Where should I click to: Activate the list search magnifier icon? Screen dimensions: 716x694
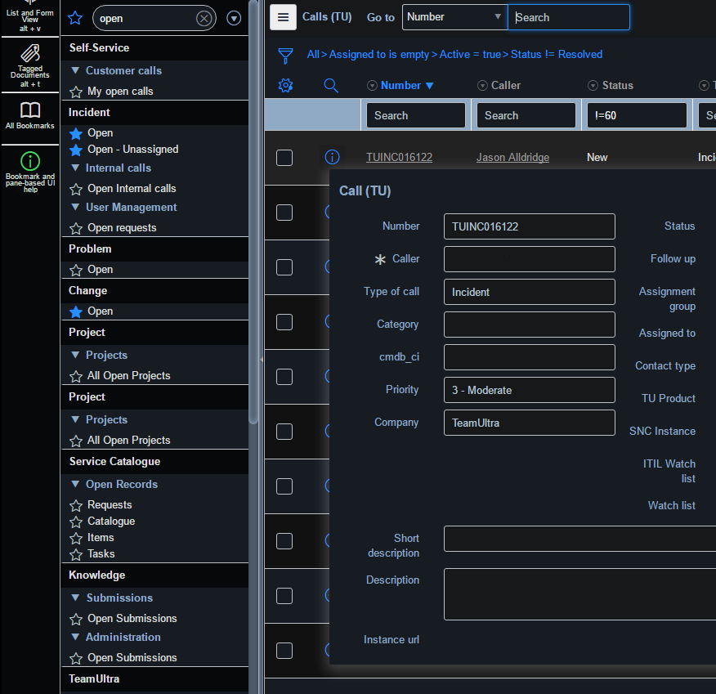(330, 85)
